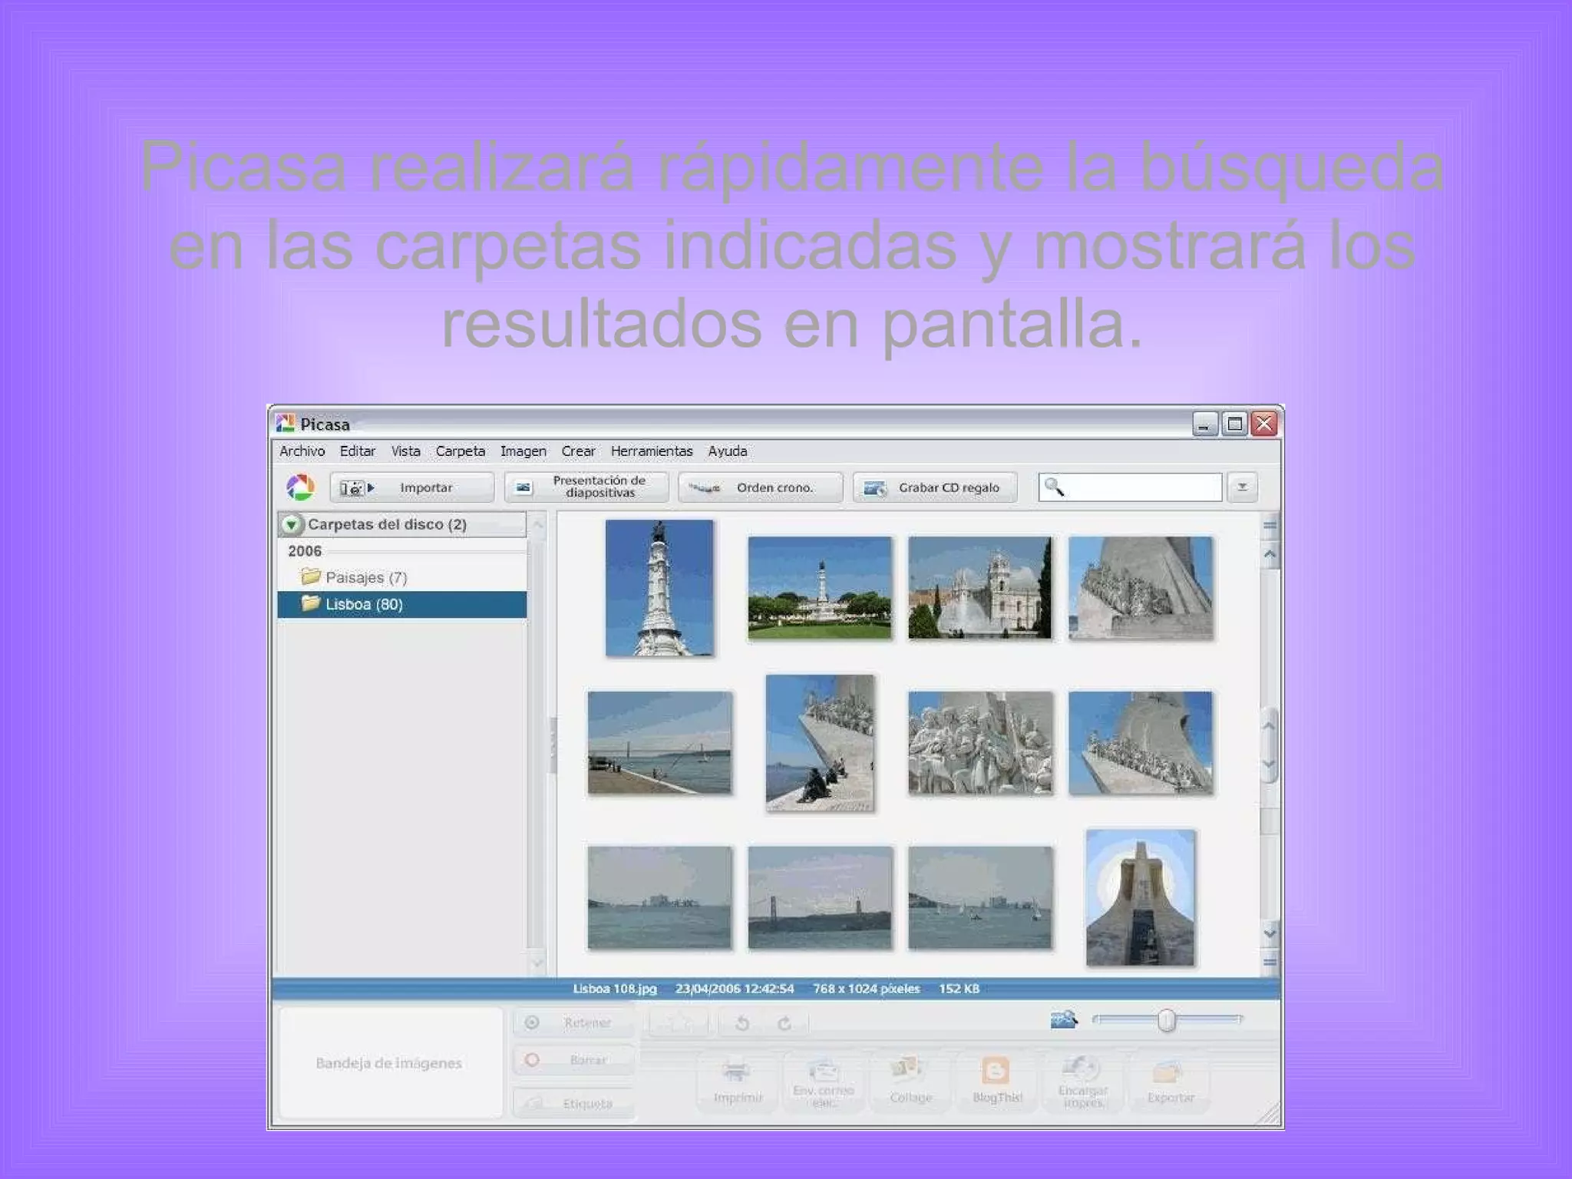Viewport: 1572px width, 1179px height.
Task: Click inside the search text field
Action: 1130,487
